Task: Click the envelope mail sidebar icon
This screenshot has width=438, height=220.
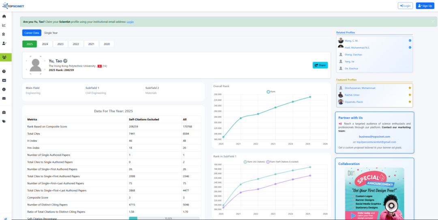Action: (4, 98)
